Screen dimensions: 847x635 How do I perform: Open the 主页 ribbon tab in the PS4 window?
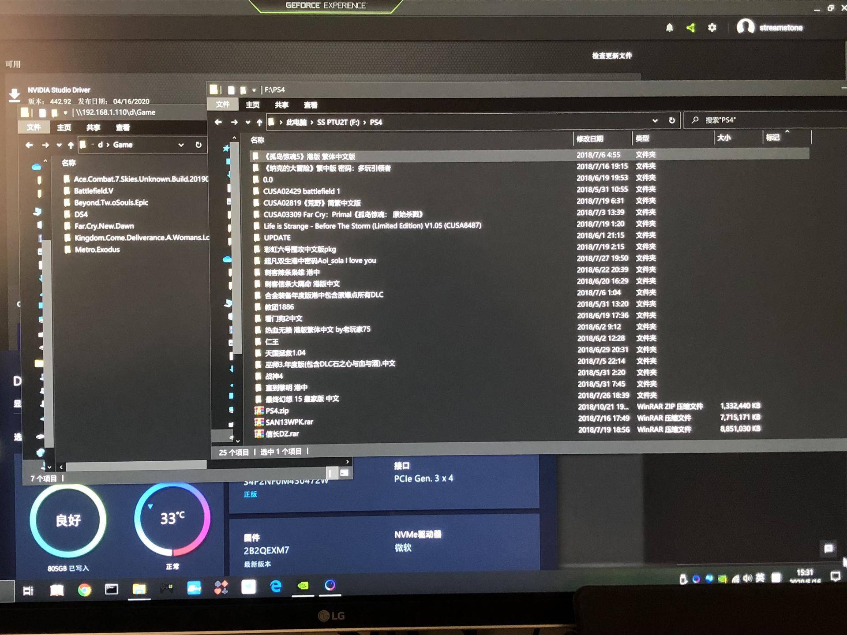click(x=252, y=105)
